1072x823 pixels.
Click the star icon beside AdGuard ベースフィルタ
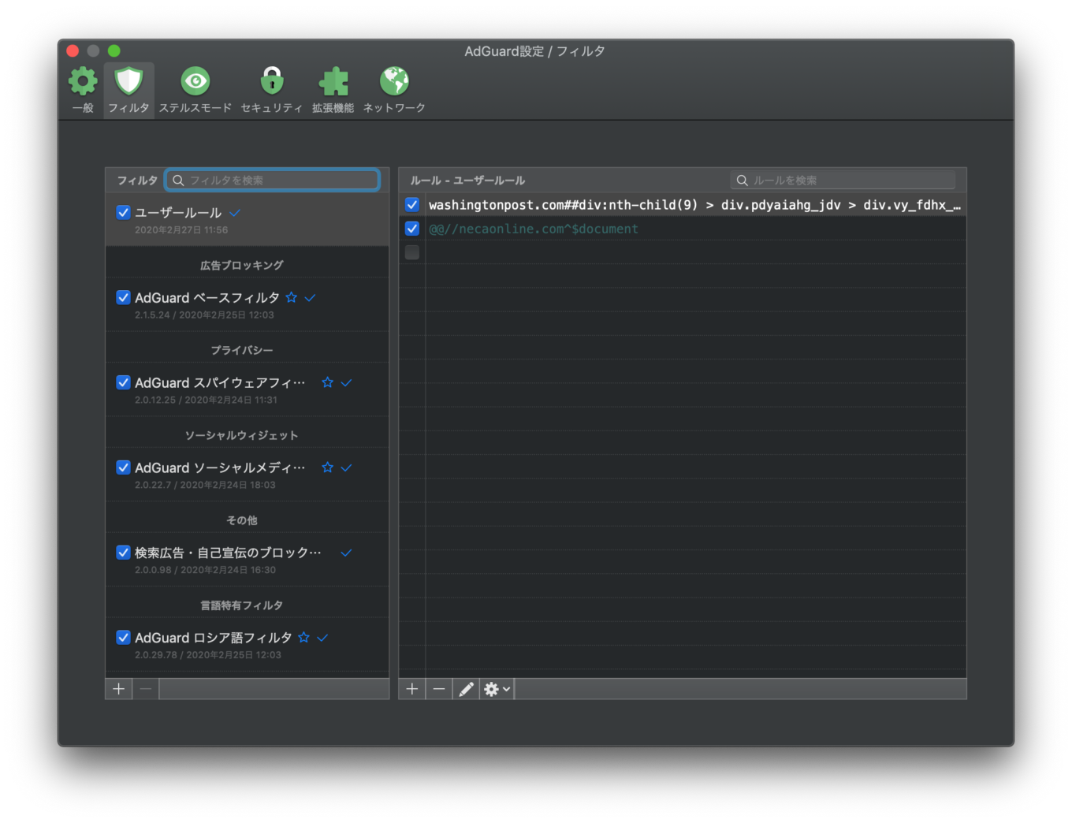click(292, 297)
